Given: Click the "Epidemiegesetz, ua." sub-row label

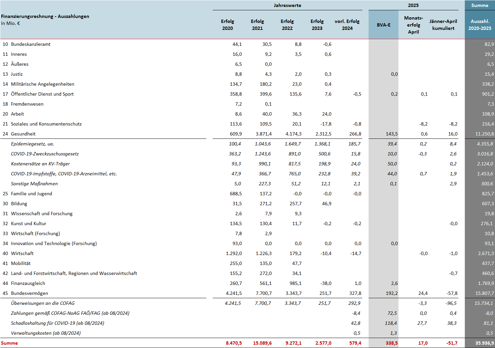Looking at the screenshot, I should (33, 144).
